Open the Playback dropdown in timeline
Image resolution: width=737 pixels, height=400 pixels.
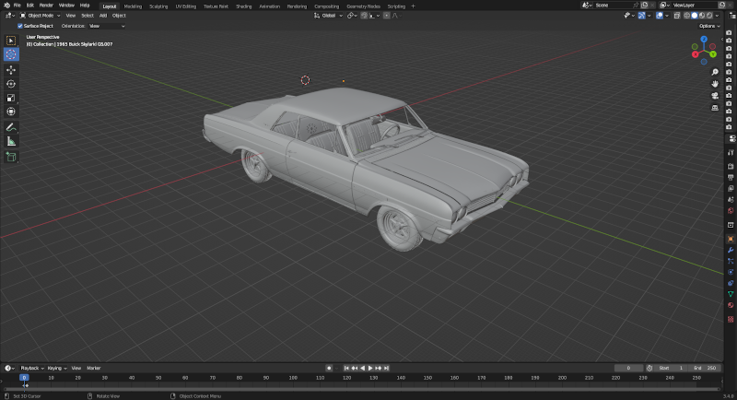(32, 368)
